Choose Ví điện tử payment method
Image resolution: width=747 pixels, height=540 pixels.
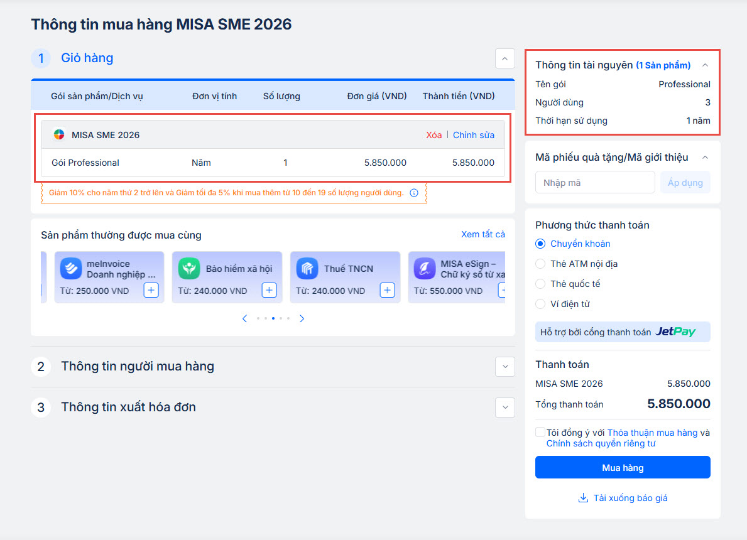coord(540,304)
